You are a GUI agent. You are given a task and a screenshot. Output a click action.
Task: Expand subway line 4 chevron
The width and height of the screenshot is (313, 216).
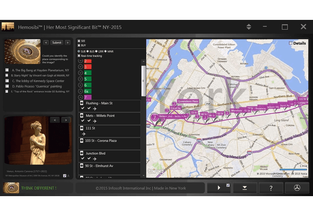click(x=80, y=73)
